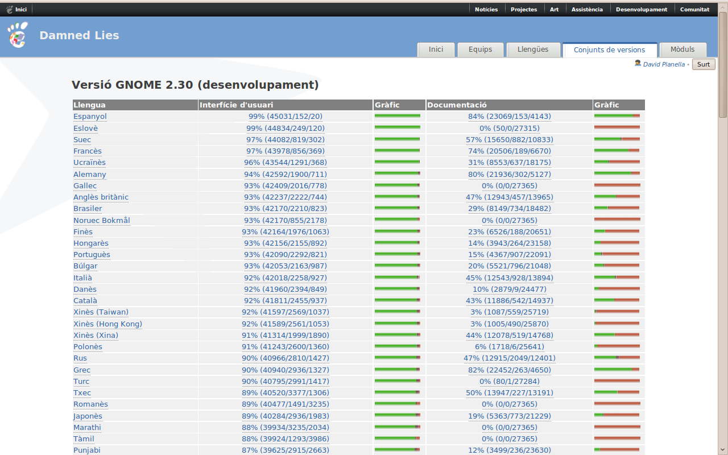Click the Suec interface progress bar

coord(397,139)
